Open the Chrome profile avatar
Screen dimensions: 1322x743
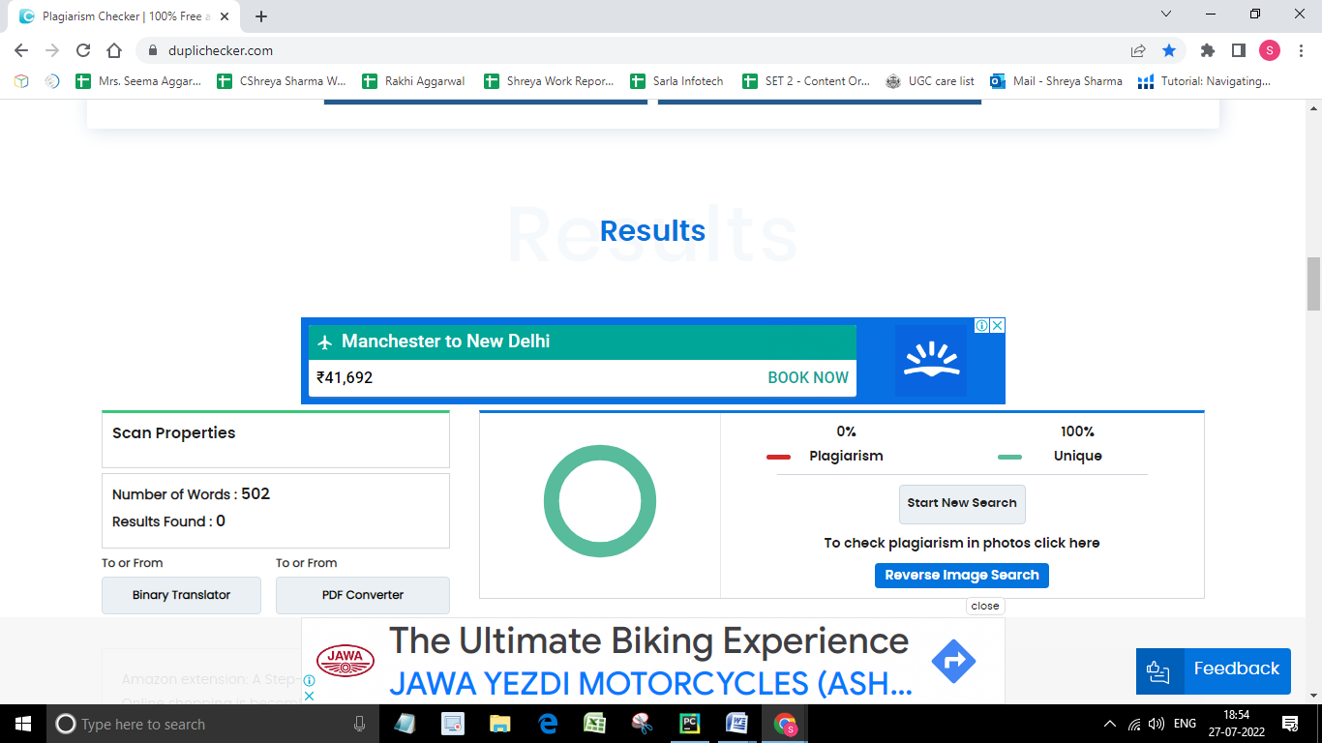[x=1270, y=50]
